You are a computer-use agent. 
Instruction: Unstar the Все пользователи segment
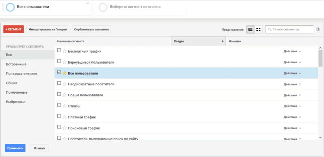[x=65, y=73]
